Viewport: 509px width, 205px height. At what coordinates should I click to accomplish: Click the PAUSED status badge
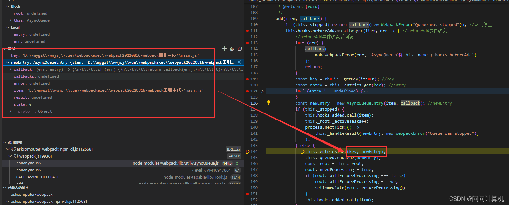pyautogui.click(x=234, y=156)
